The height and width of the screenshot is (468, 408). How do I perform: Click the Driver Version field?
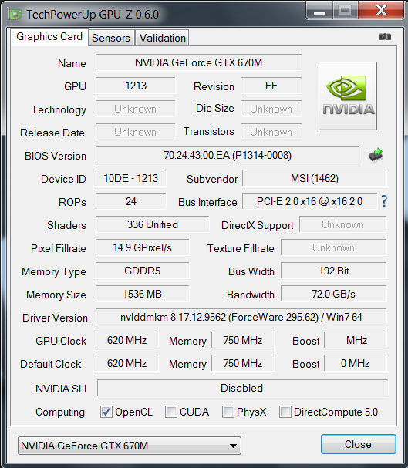tap(241, 317)
